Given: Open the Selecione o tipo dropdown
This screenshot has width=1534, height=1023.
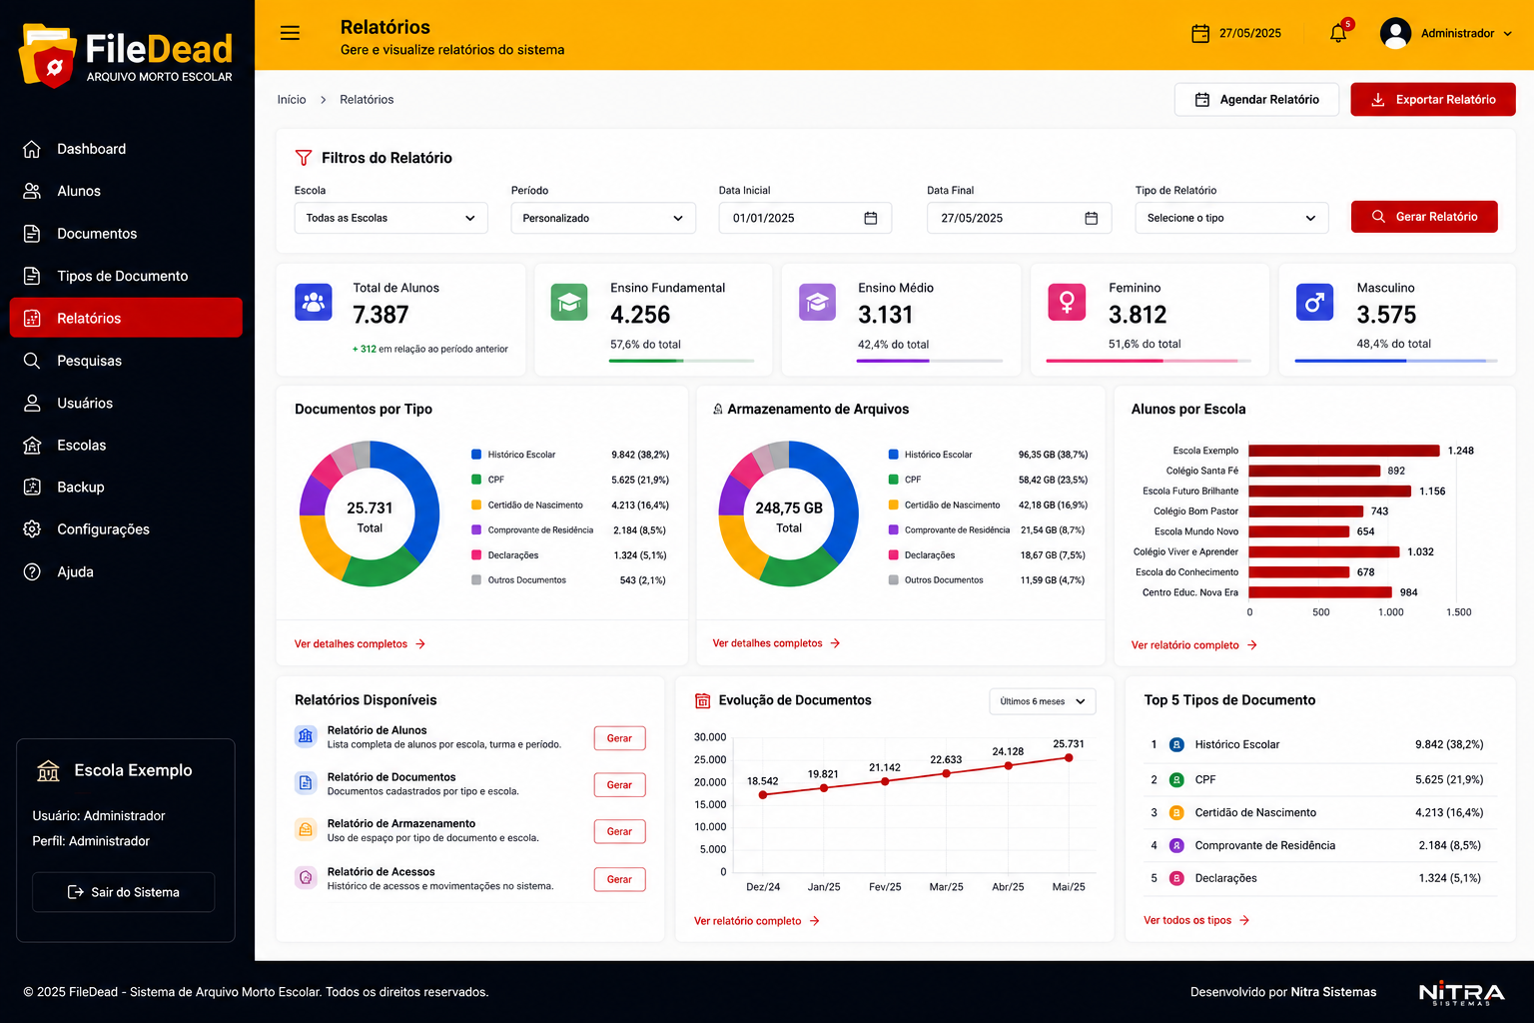Looking at the screenshot, I should tap(1231, 218).
